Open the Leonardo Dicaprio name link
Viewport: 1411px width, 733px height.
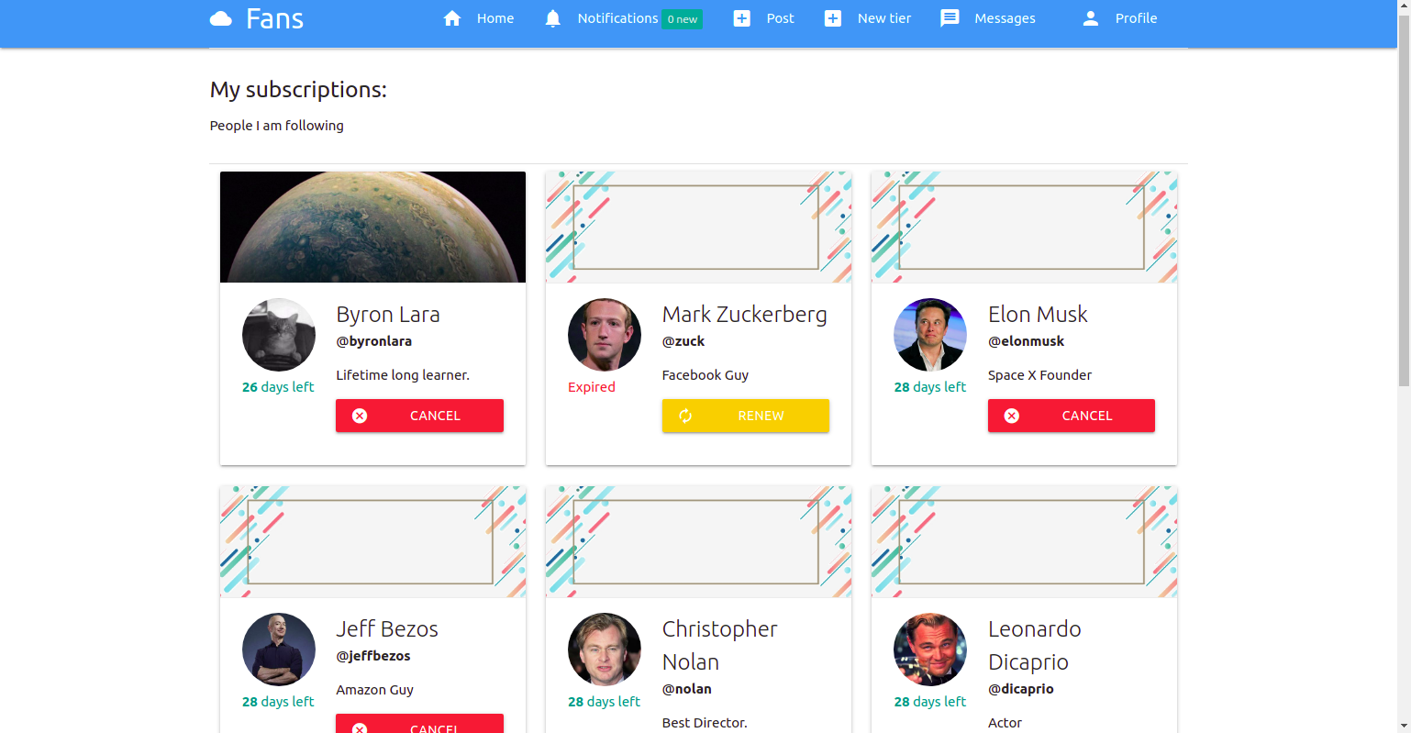(x=1035, y=646)
